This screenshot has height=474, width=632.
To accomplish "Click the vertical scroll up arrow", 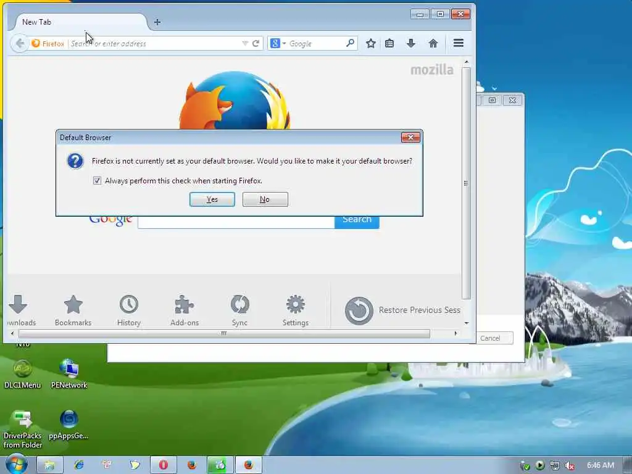I will (467, 62).
